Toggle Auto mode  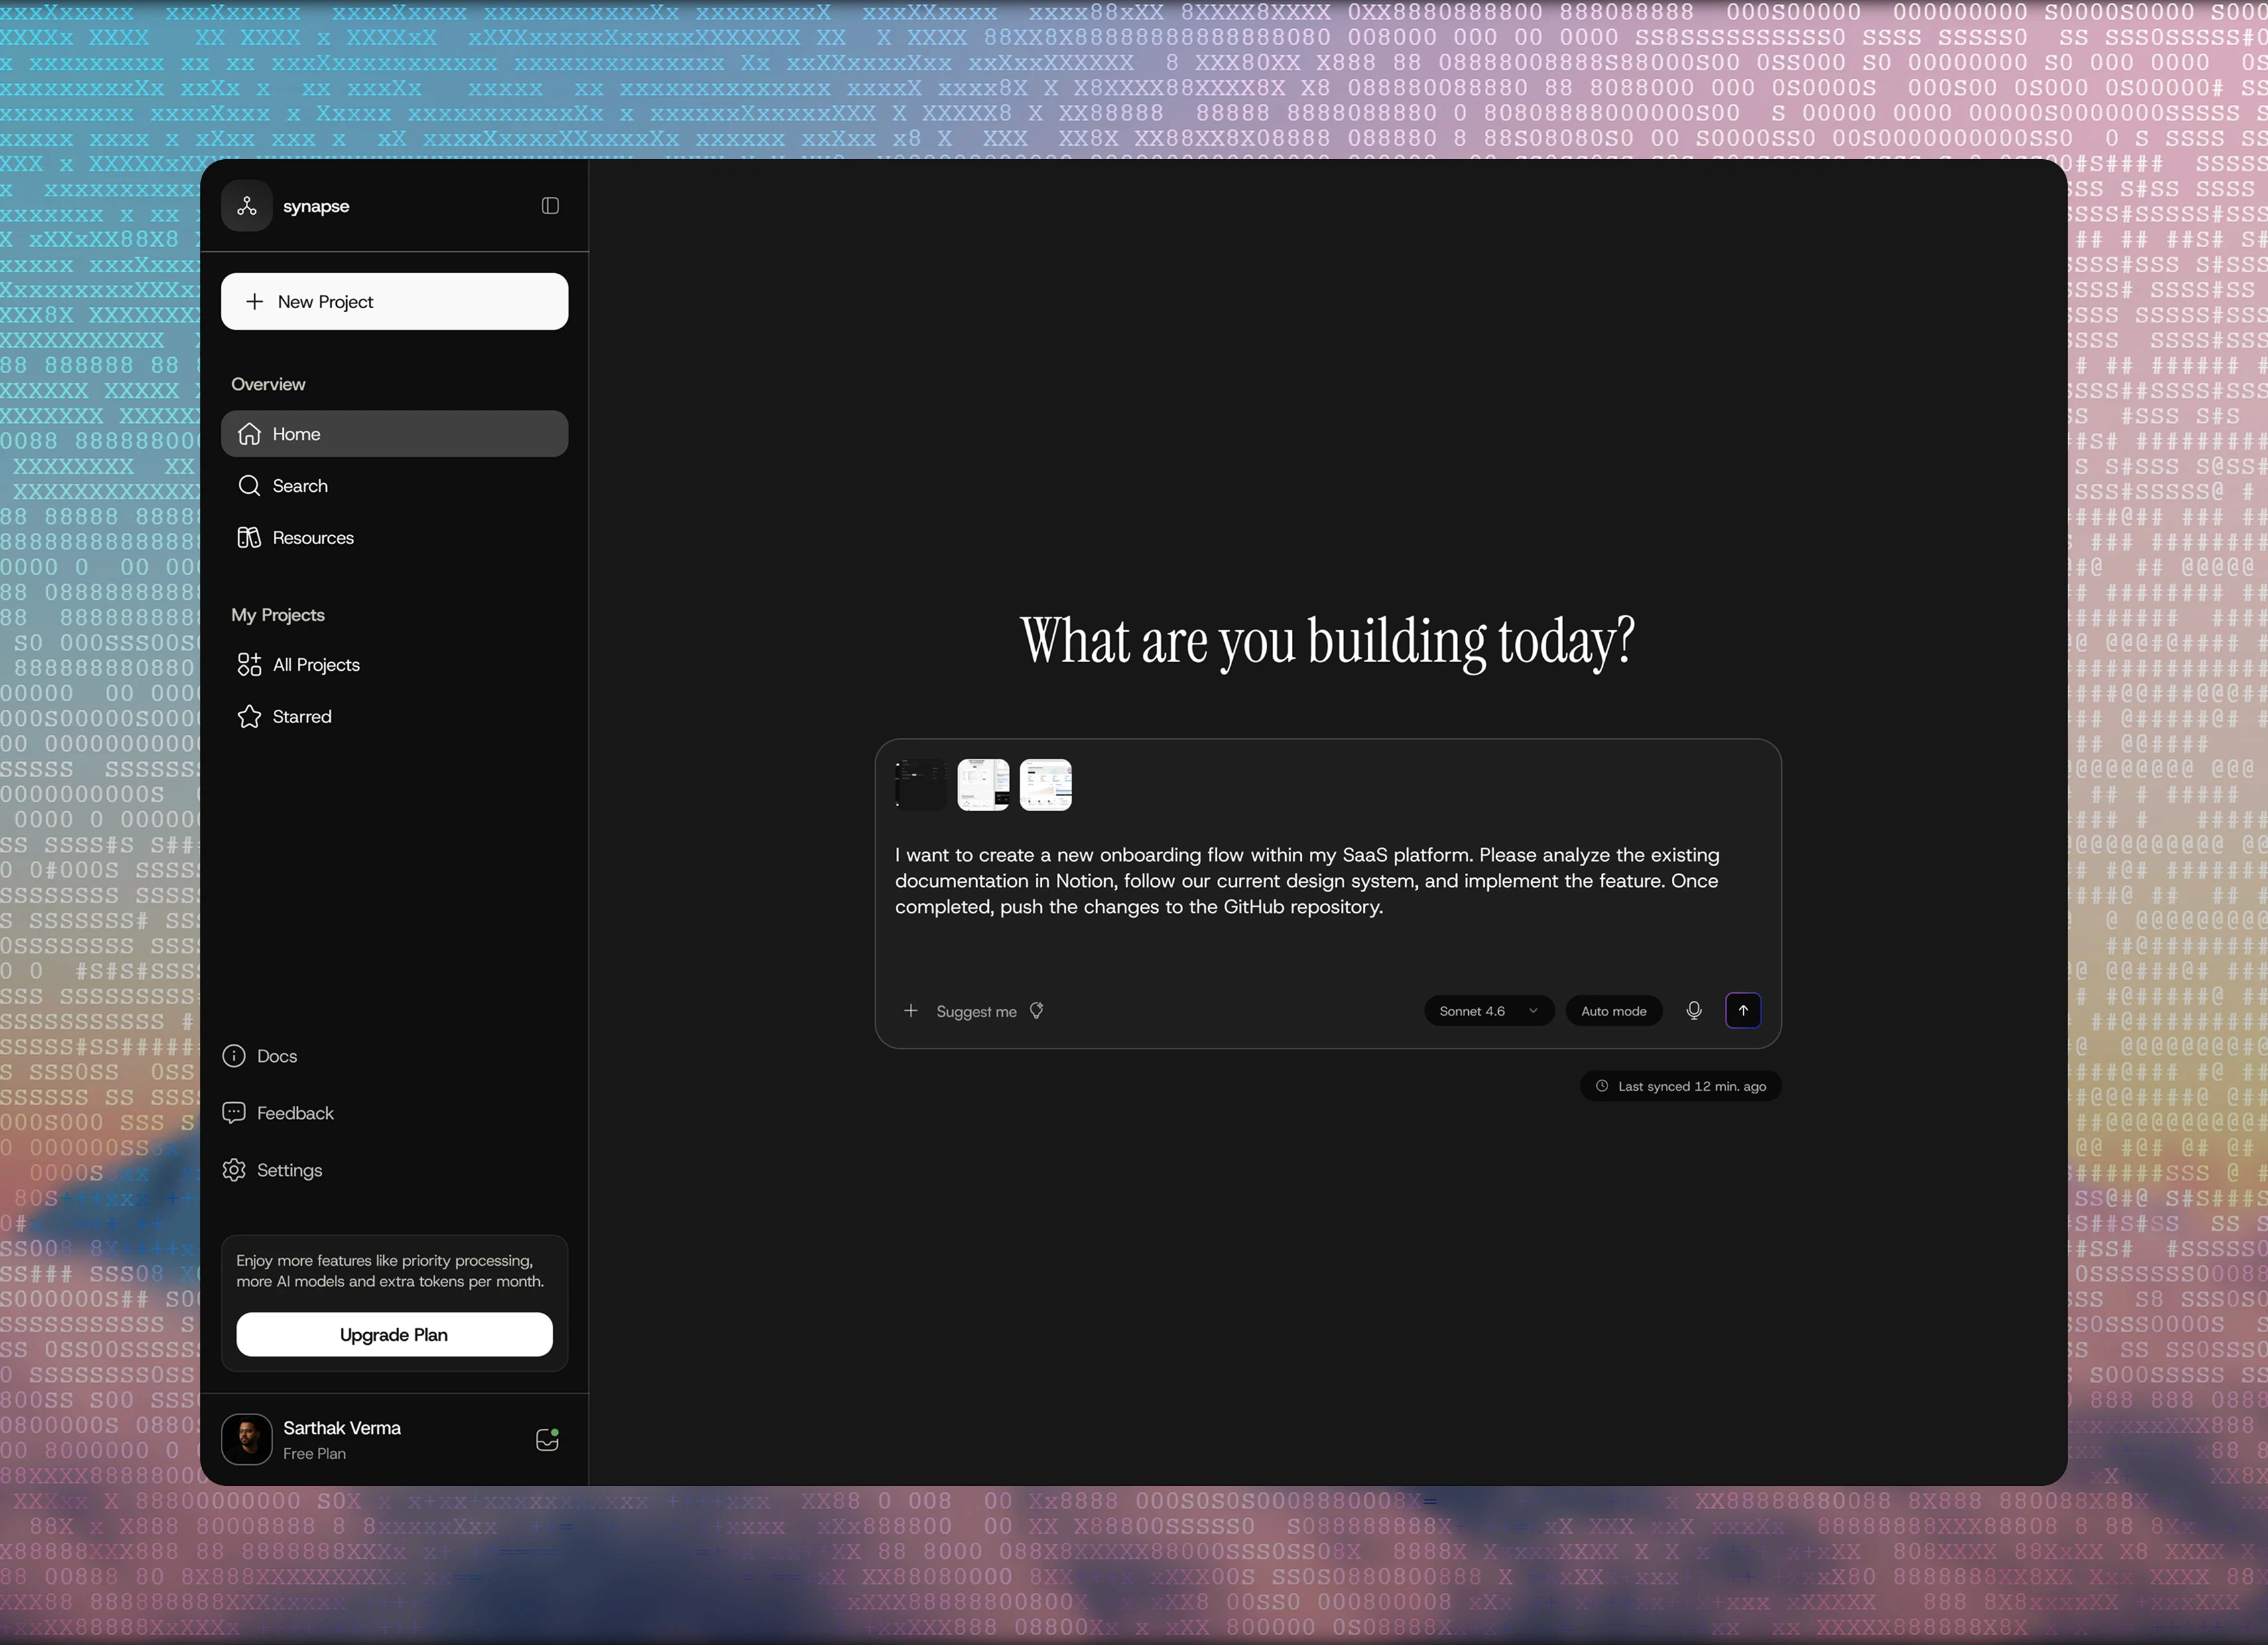point(1613,1010)
